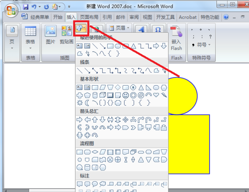
Task: Open the 经典菜单 tab
Action: pyautogui.click(x=39, y=17)
